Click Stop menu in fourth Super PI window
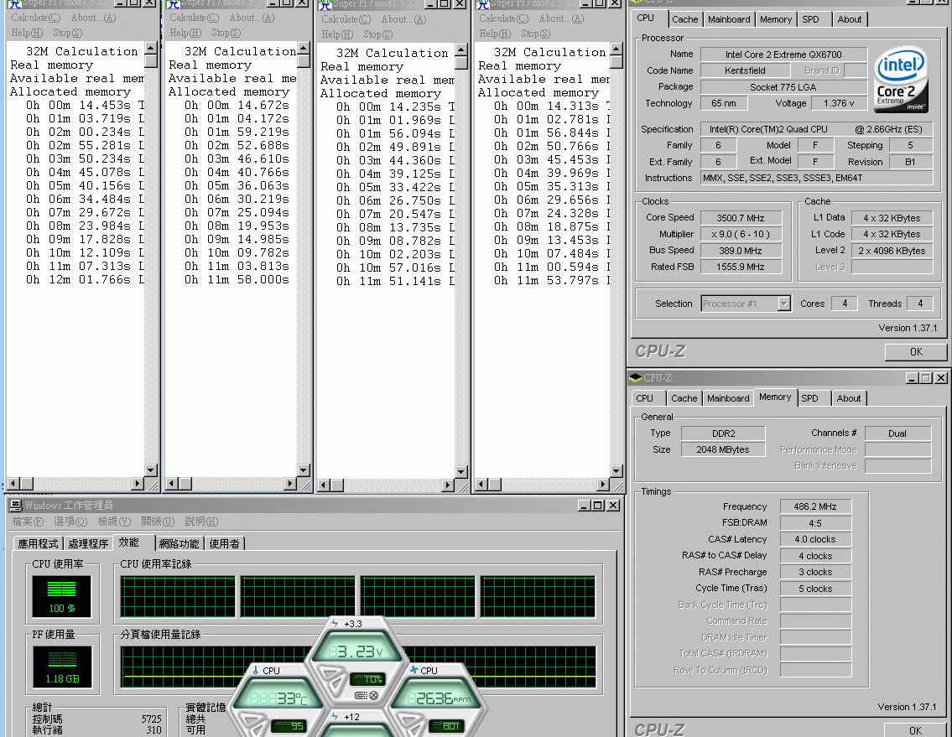 [x=535, y=34]
